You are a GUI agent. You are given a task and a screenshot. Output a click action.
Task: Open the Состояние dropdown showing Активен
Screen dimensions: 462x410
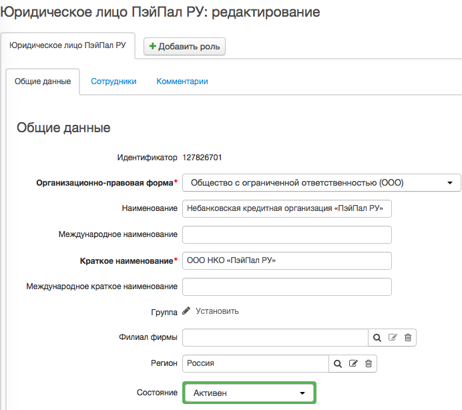point(249,393)
